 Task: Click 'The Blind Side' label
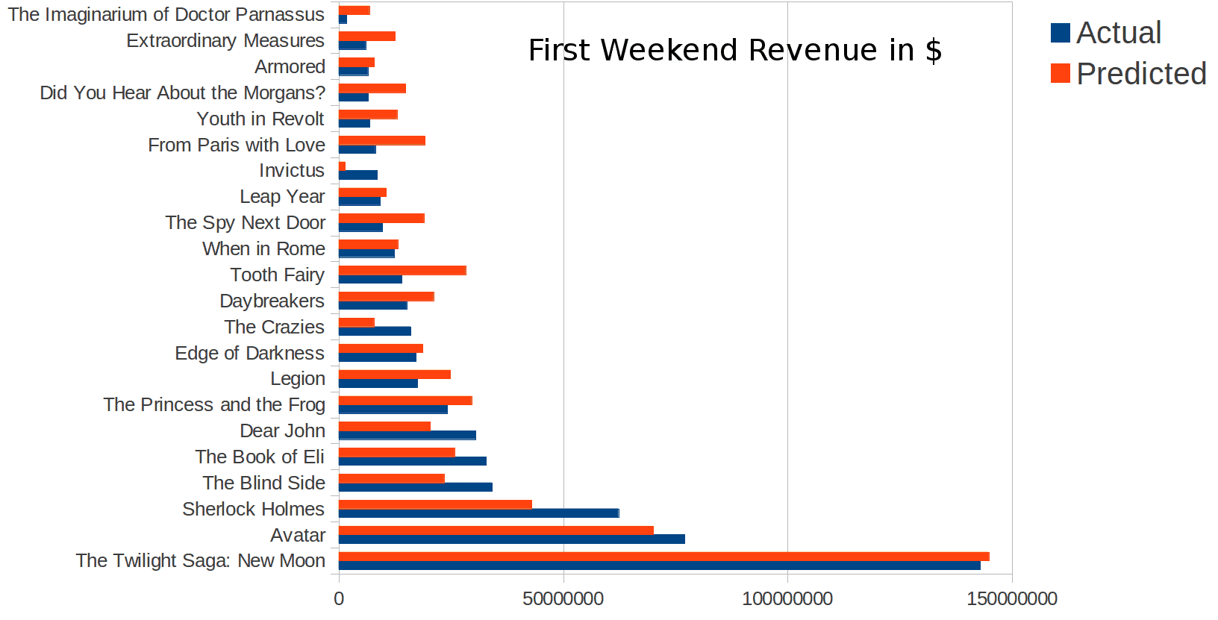point(263,483)
